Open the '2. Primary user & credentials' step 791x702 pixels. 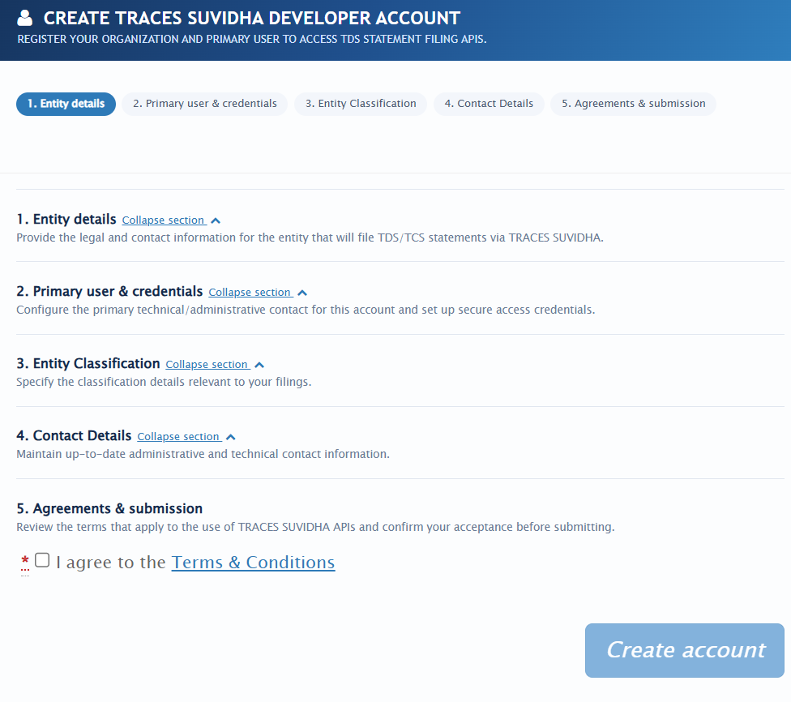205,104
